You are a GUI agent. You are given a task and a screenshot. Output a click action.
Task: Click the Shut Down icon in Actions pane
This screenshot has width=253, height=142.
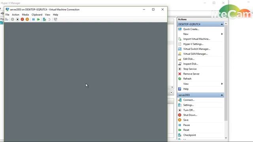point(179,115)
